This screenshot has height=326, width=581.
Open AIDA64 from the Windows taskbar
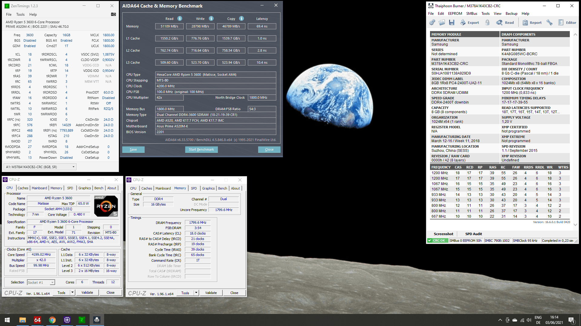37,320
